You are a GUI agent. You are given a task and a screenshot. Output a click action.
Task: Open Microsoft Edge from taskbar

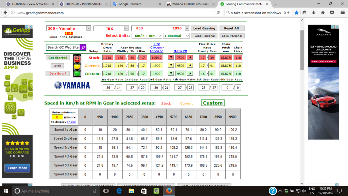pyautogui.click(x=119, y=191)
